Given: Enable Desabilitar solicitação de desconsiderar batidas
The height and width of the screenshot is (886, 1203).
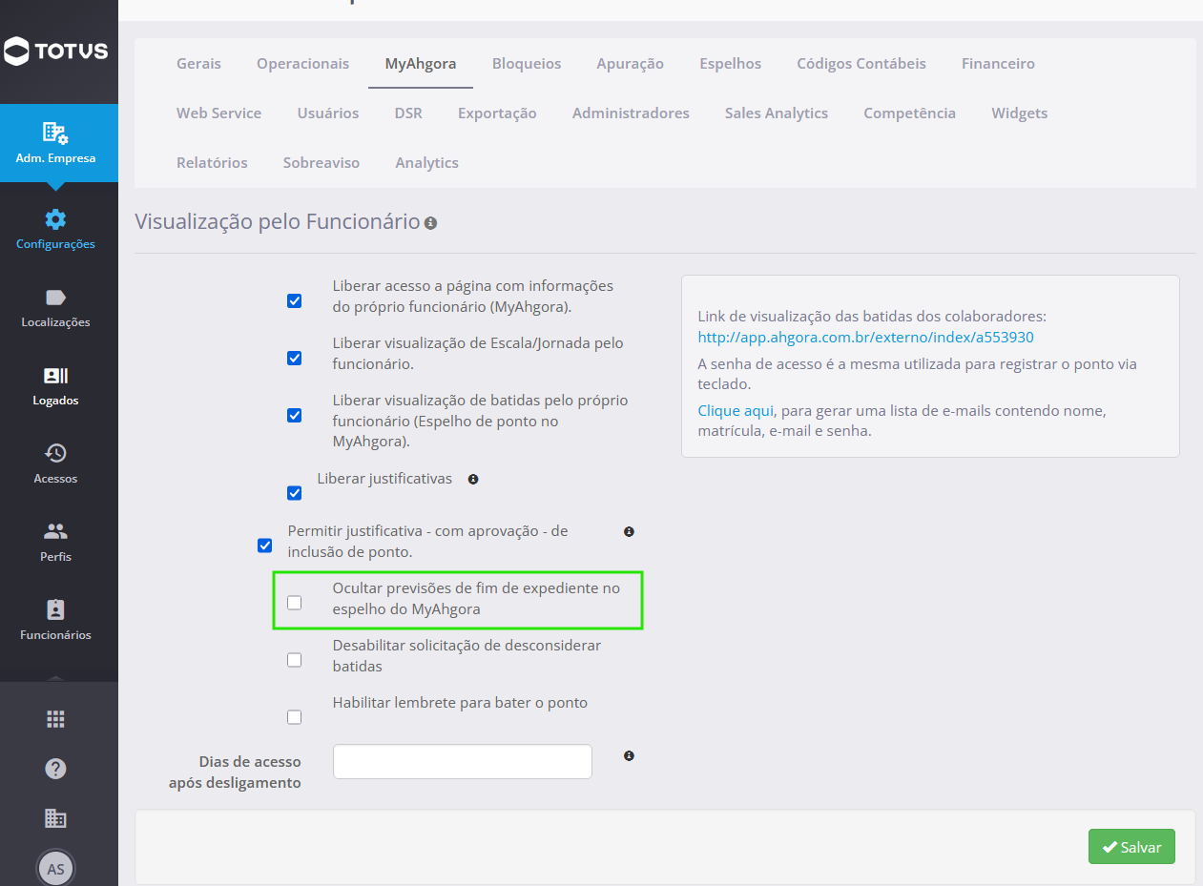Looking at the screenshot, I should pos(295,660).
